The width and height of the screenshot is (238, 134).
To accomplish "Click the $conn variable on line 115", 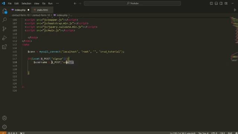I will pyautogui.click(x=31, y=52).
